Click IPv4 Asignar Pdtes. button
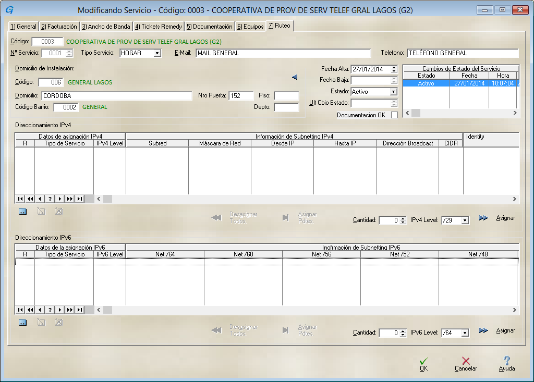This screenshot has width=534, height=382. pyautogui.click(x=300, y=217)
